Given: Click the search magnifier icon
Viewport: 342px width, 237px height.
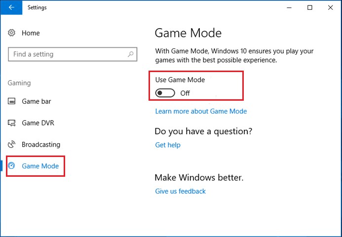Looking at the screenshot, I should point(131,54).
